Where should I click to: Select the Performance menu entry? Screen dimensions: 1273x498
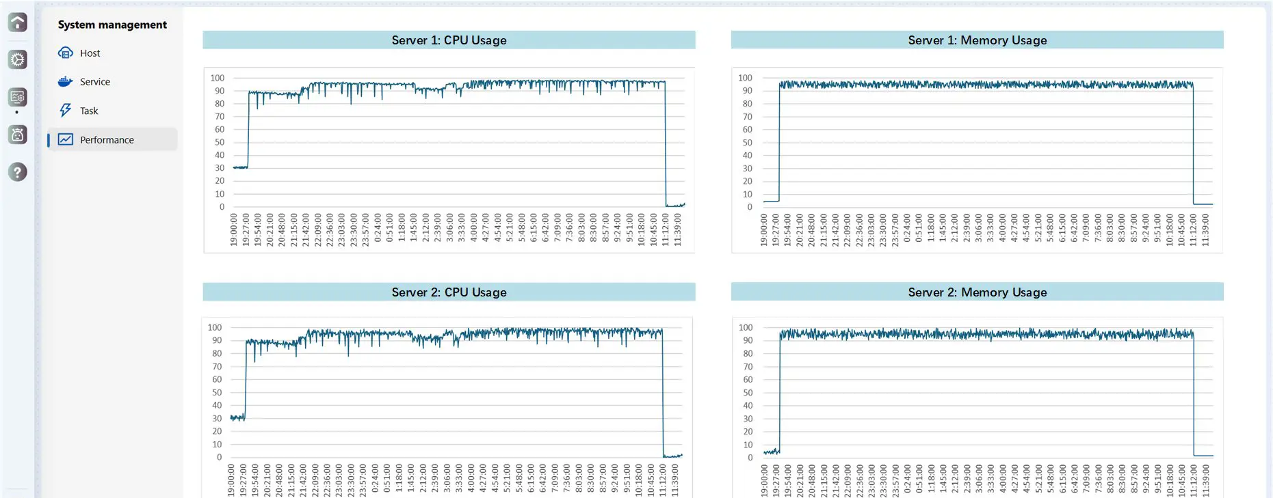pos(107,140)
